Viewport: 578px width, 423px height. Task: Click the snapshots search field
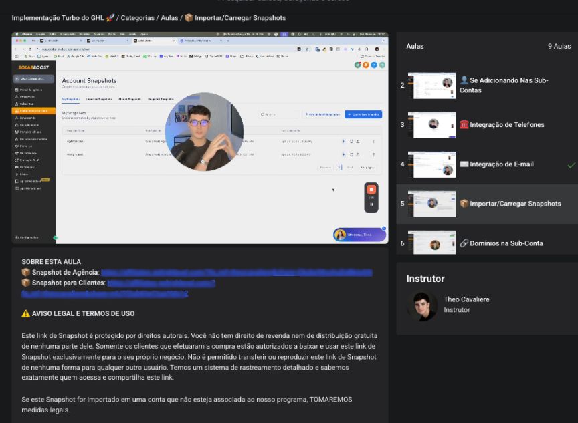pos(279,114)
